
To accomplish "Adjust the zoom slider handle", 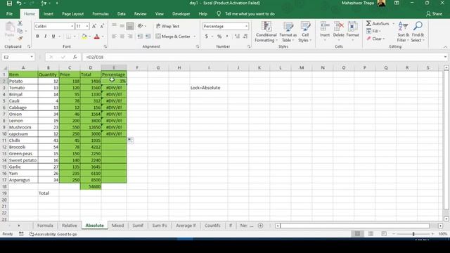I will [413, 234].
